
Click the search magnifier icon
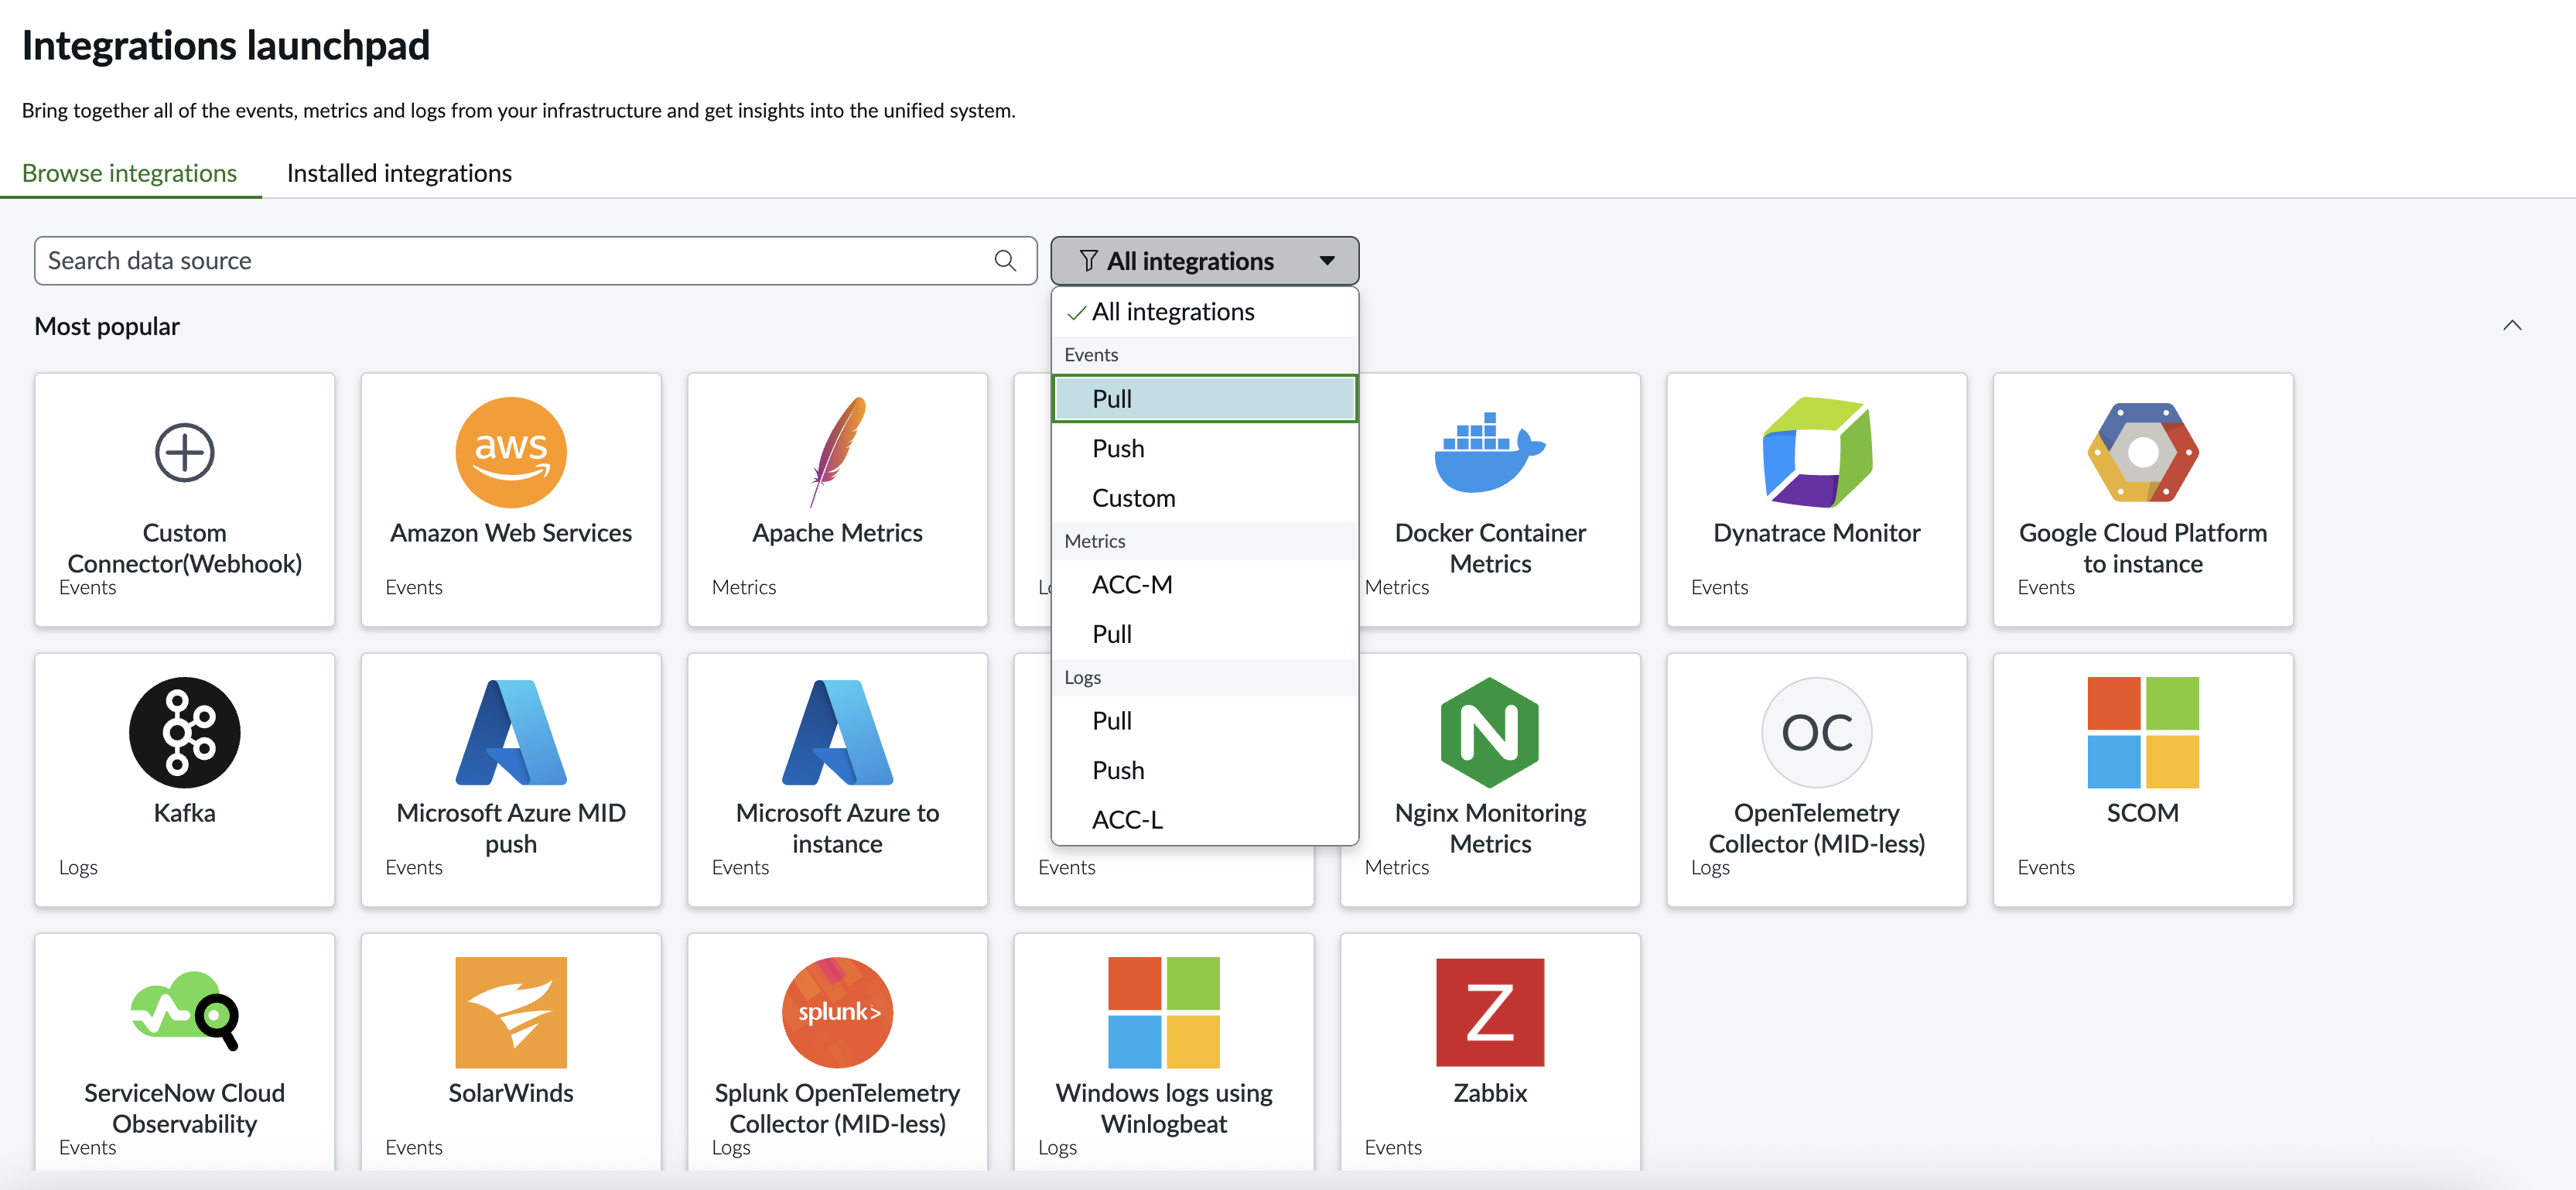(1005, 261)
